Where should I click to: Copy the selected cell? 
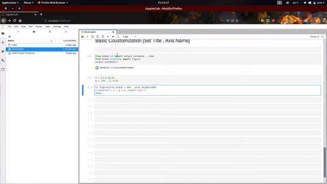pyautogui.click(x=98, y=37)
